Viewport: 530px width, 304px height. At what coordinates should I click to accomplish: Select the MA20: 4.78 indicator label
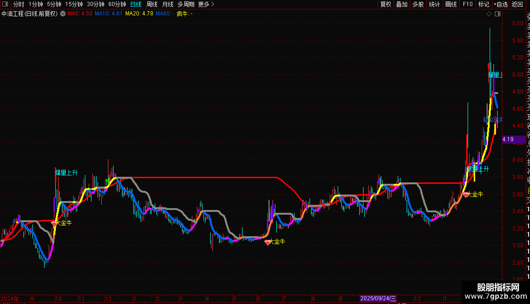(139, 14)
